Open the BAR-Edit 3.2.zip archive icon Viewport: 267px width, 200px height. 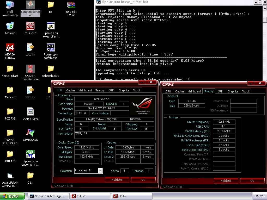point(71,9)
